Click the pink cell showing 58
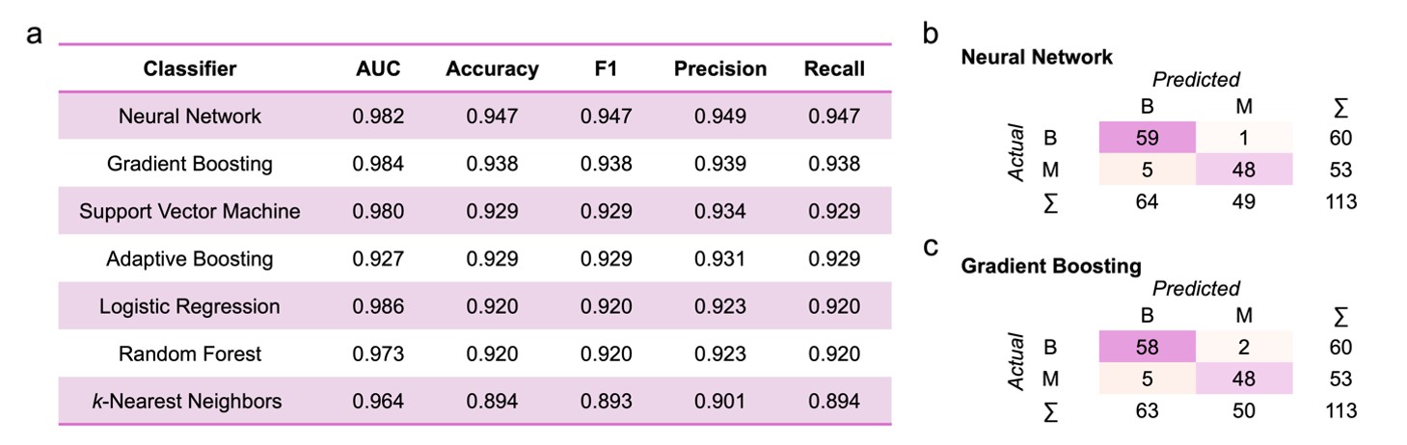 1147,347
